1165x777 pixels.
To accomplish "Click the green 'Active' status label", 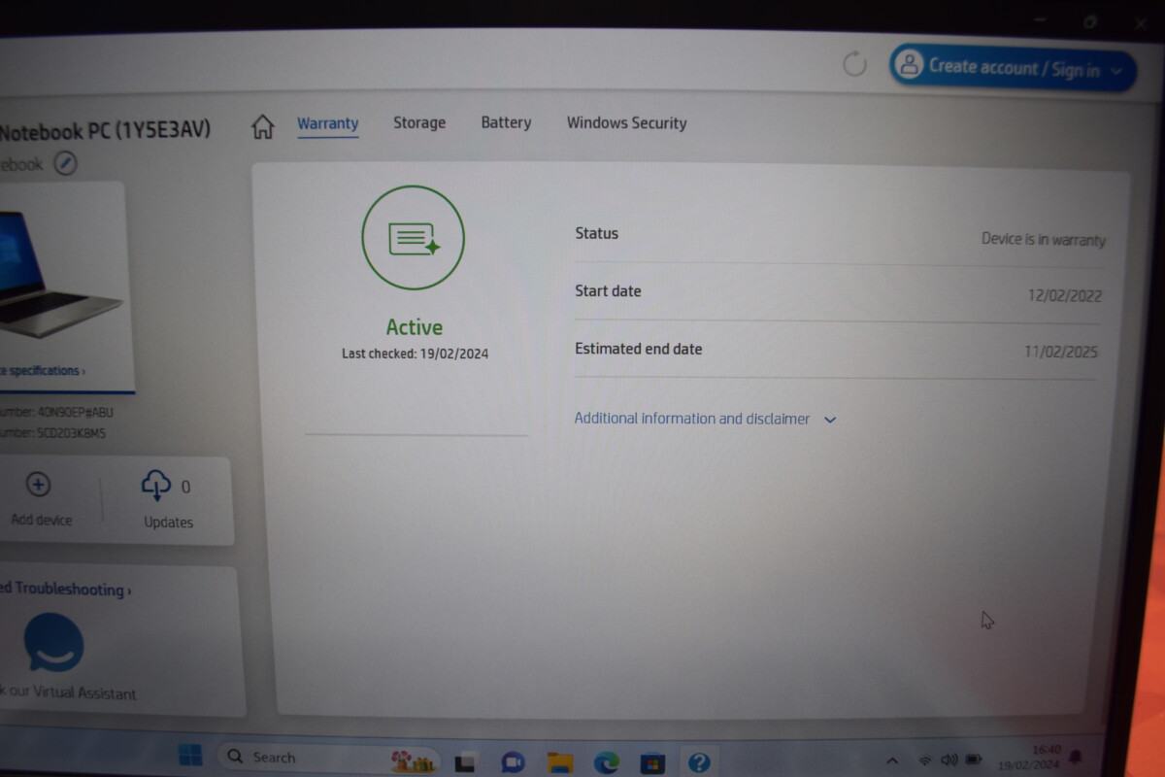I will click(x=415, y=327).
